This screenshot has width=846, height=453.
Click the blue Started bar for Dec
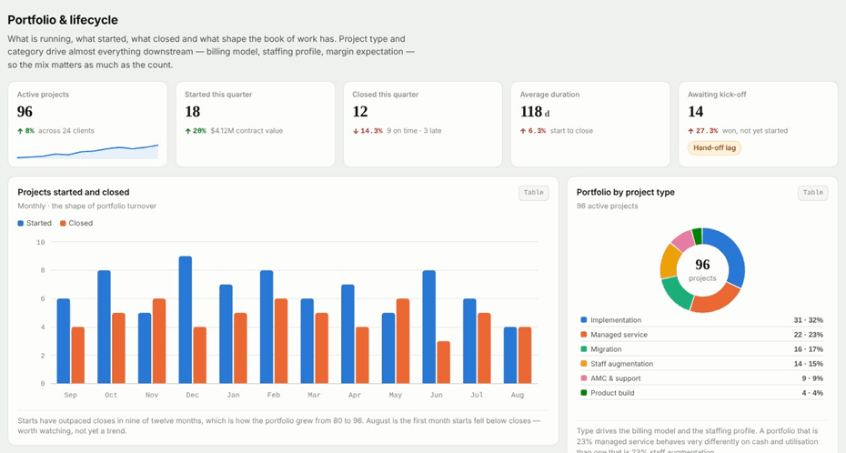point(185,320)
